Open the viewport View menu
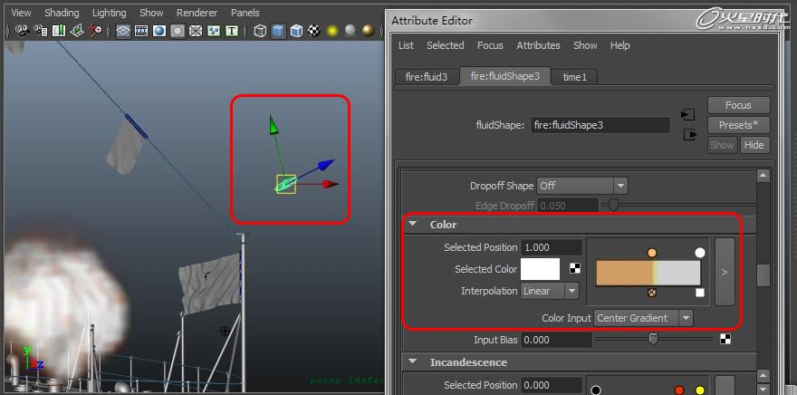 [x=21, y=13]
